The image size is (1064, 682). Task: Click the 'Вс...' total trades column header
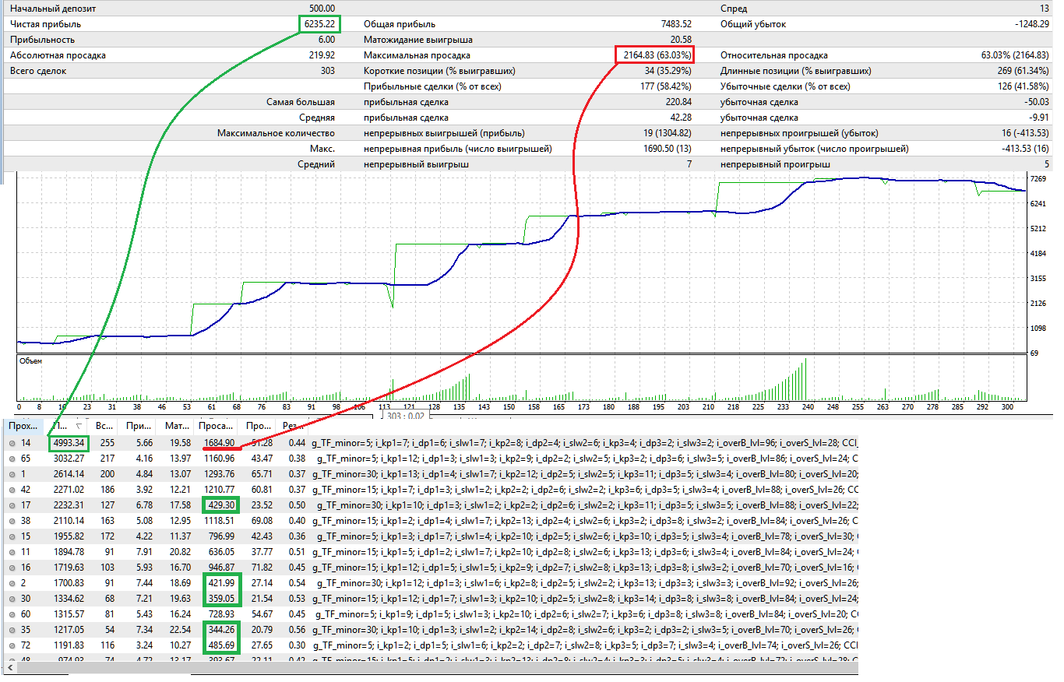(102, 426)
